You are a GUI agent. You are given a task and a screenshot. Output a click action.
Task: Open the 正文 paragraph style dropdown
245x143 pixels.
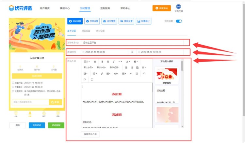point(87,62)
